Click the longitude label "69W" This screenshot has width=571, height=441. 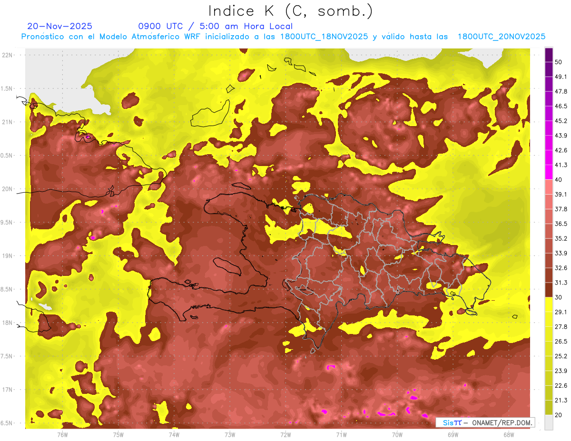click(x=453, y=435)
